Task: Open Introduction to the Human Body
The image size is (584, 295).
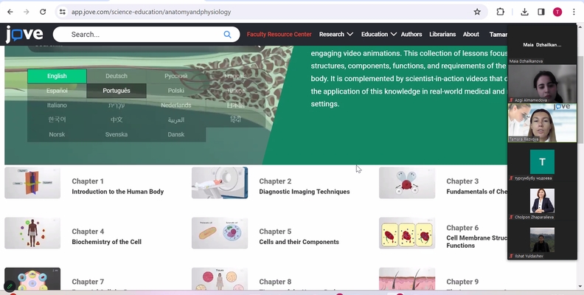Action: pyautogui.click(x=118, y=192)
